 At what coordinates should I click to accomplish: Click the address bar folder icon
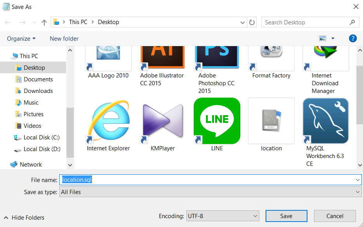pyautogui.click(x=56, y=22)
